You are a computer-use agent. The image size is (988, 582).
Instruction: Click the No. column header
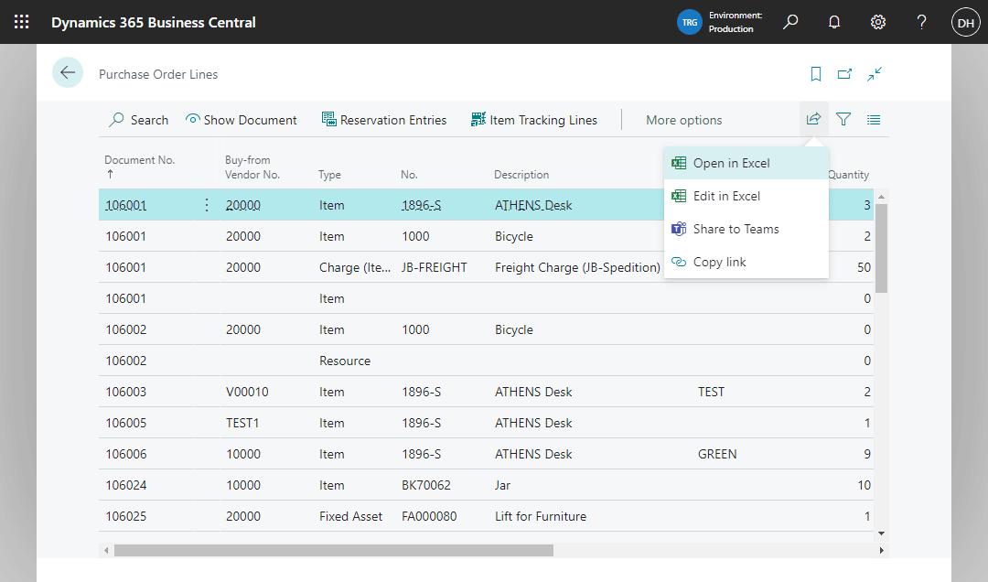409,175
